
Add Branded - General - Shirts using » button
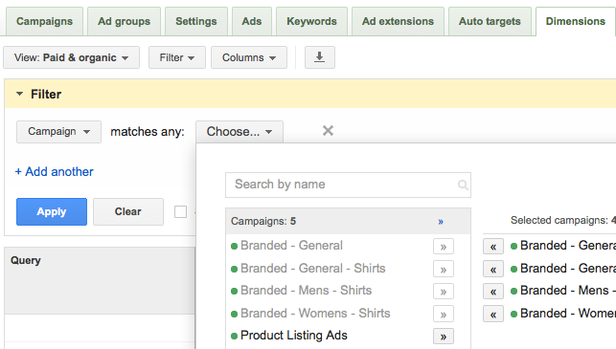[444, 270]
